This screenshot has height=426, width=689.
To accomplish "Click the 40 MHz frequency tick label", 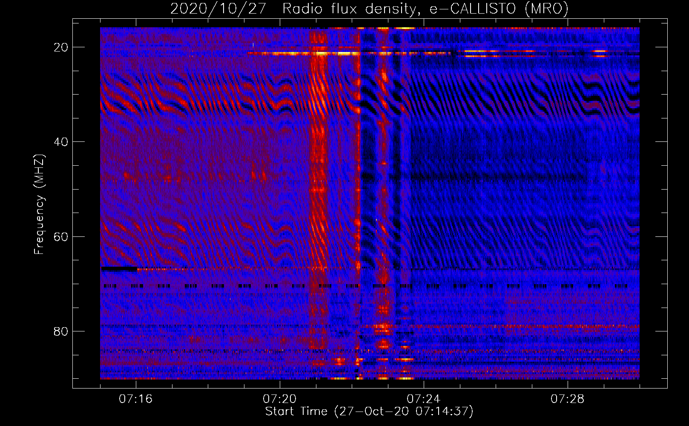I will pos(61,142).
